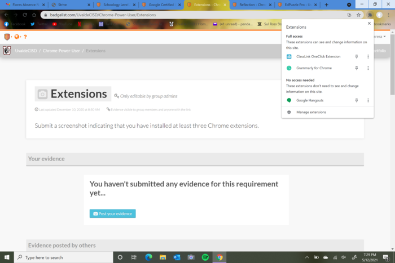
Task: Close the Extensions popup
Action: (369, 24)
